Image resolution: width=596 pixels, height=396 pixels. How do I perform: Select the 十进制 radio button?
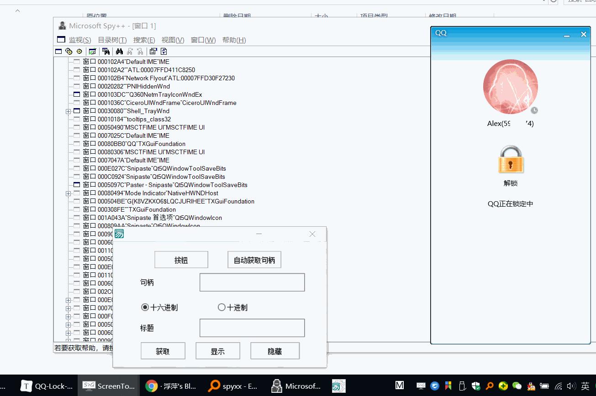222,307
